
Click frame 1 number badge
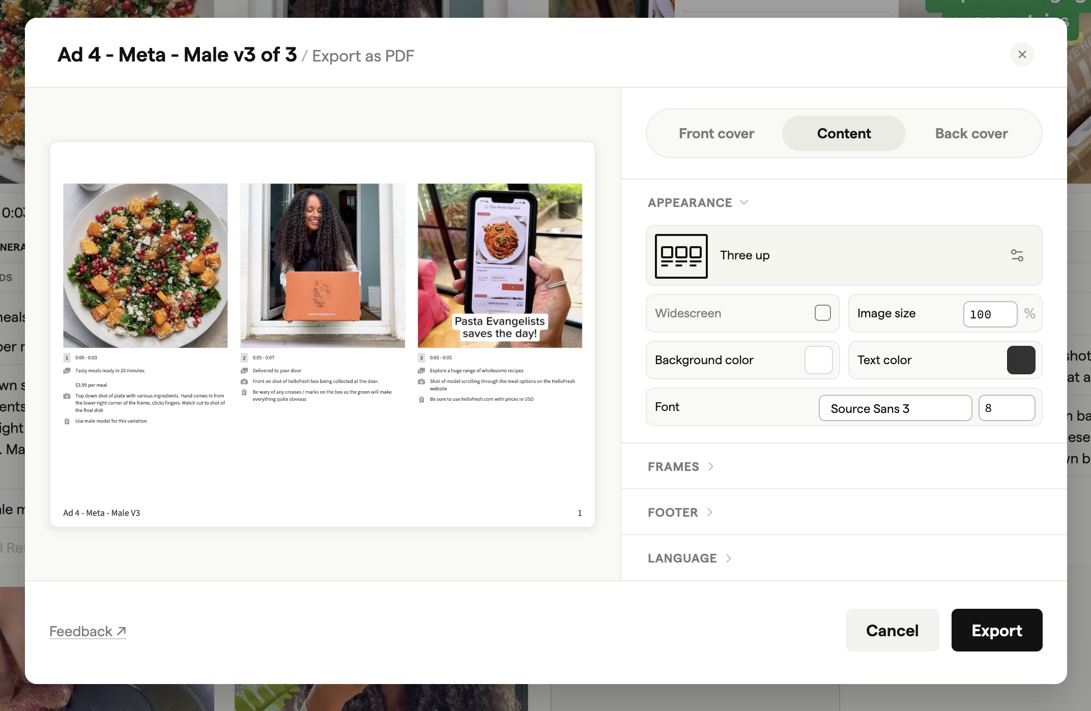pos(67,358)
